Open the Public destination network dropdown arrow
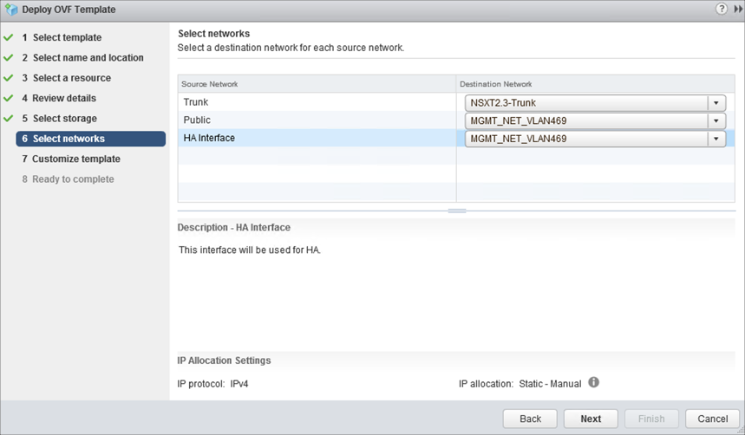Screen dimensions: 745x435 716,120
